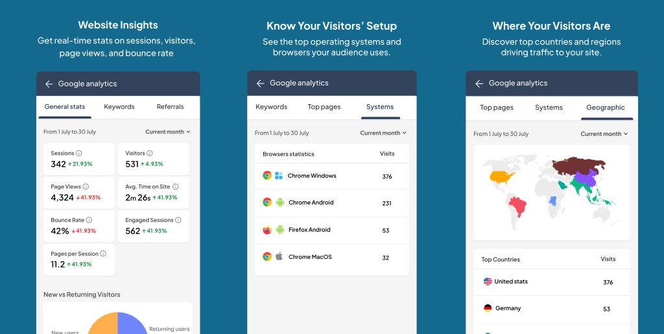Click the Bounce Rate 42% value

(x=60, y=231)
